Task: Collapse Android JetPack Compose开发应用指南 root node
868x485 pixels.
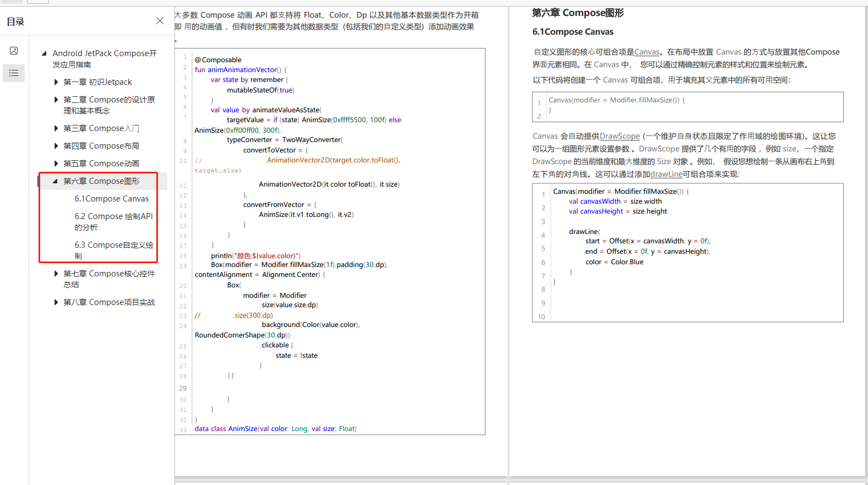Action: [44, 53]
